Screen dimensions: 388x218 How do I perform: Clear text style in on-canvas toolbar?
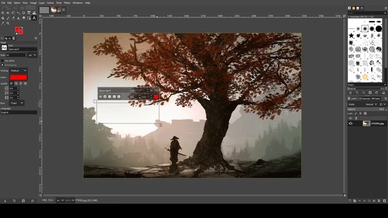tap(101, 97)
